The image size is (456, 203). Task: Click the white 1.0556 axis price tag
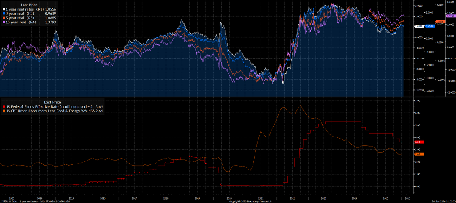419,26
